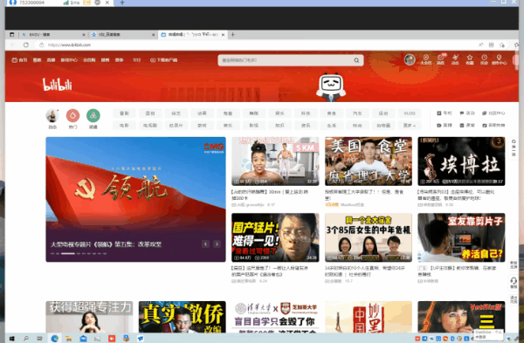The image size is (524, 343).
Task: Open the 活动 events link
Action: 467,113
